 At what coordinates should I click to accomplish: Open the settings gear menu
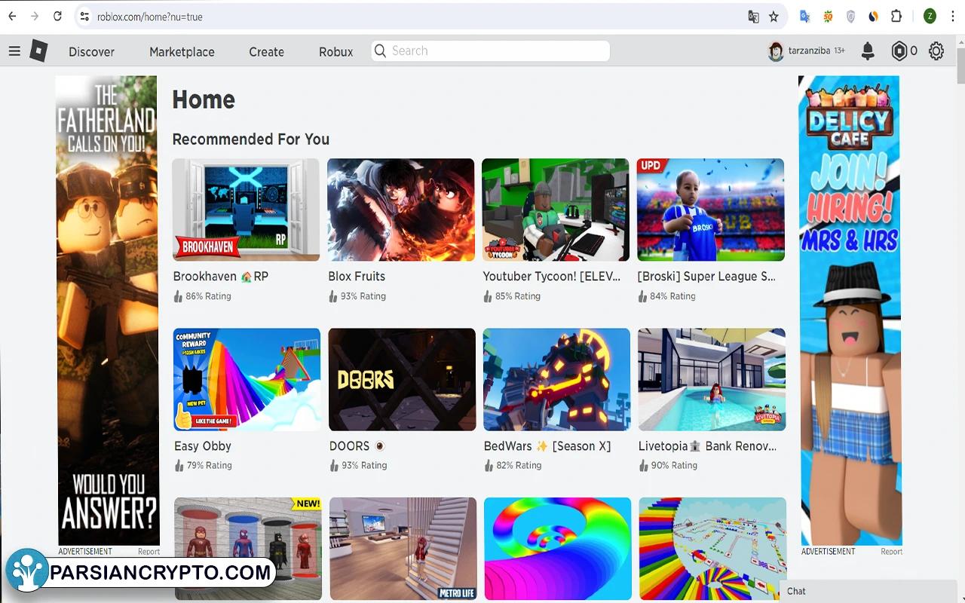[x=936, y=51]
